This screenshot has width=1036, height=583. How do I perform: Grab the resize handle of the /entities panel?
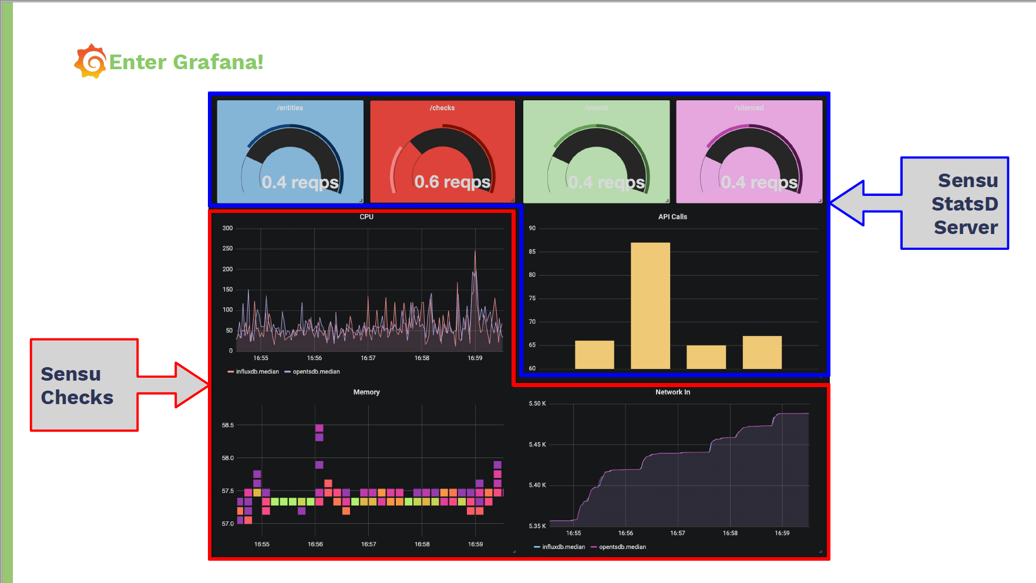pyautogui.click(x=361, y=201)
